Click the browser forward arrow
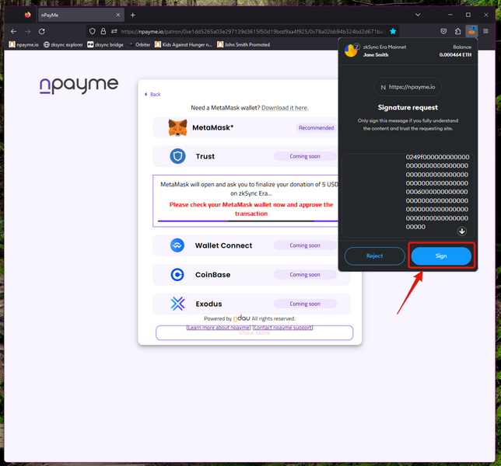The image size is (501, 466). (x=27, y=31)
